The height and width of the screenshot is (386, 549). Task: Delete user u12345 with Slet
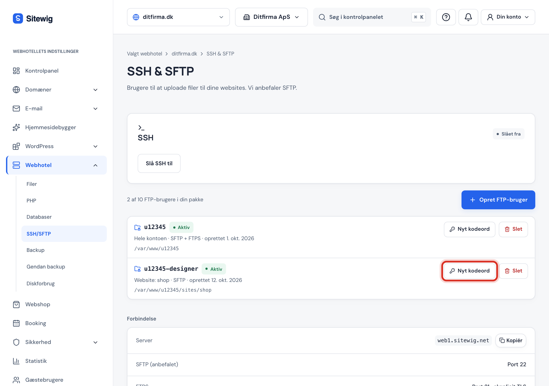pos(513,229)
